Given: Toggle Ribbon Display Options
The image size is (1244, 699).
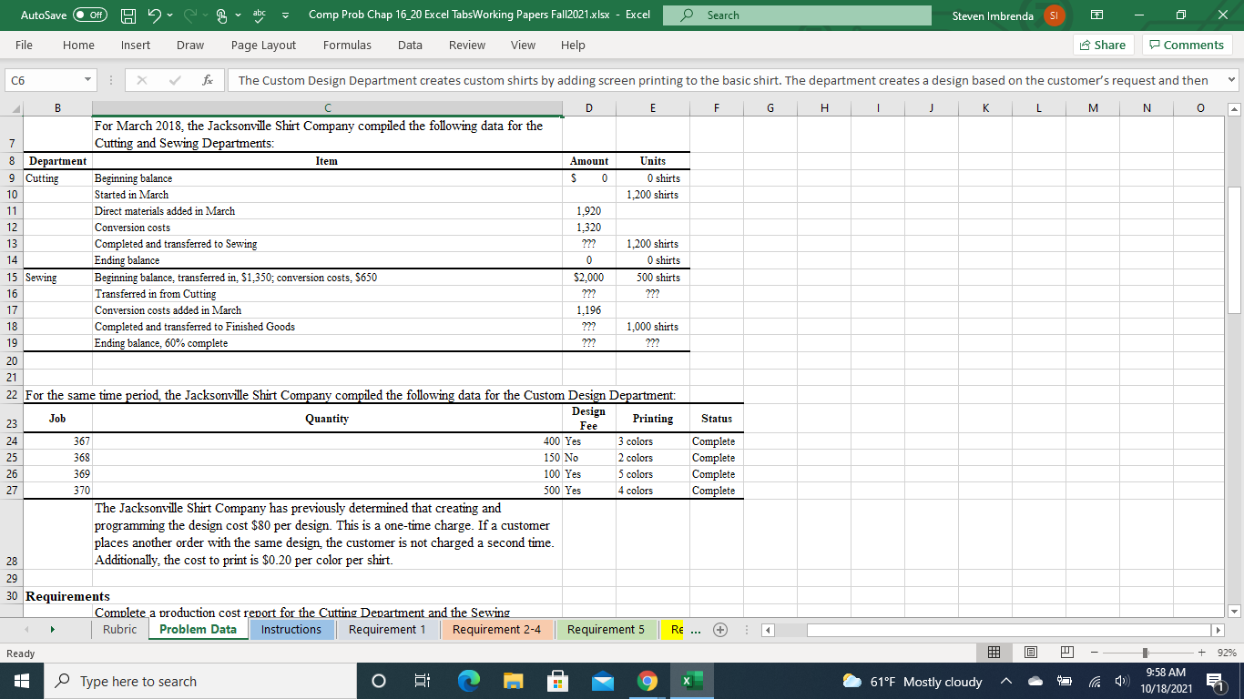Looking at the screenshot, I should 1096,15.
